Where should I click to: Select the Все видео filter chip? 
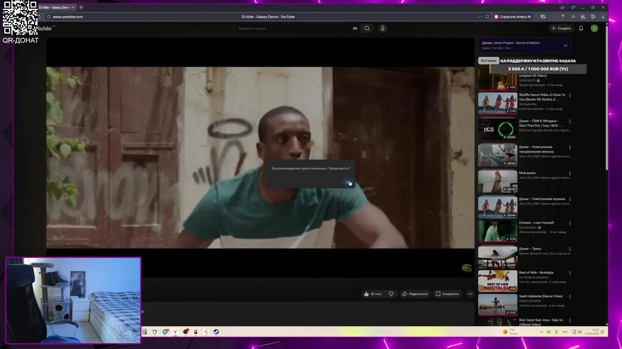tap(488, 61)
